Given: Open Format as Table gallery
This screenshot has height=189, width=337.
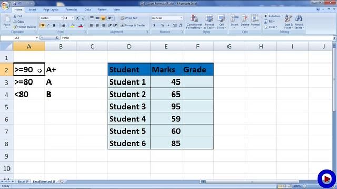Looking at the screenshot, I should (210, 22).
